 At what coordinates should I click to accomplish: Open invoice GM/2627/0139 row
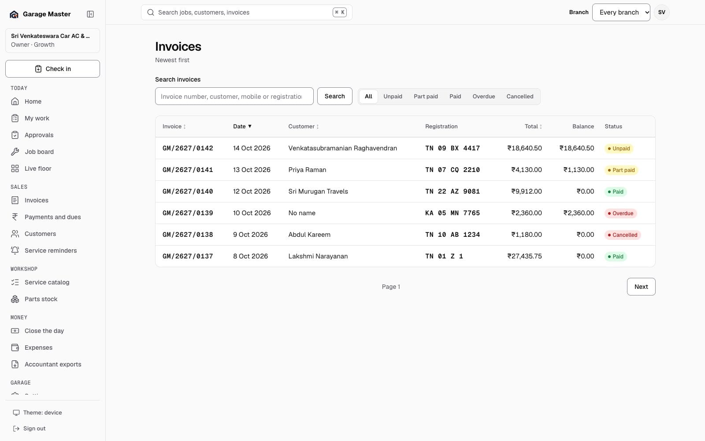[x=405, y=213]
